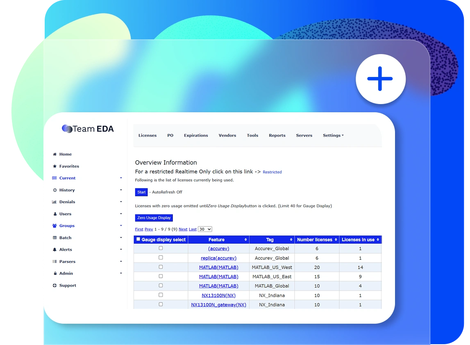The image size is (470, 345).
Task: Go to Last page link
Action: tap(193, 229)
